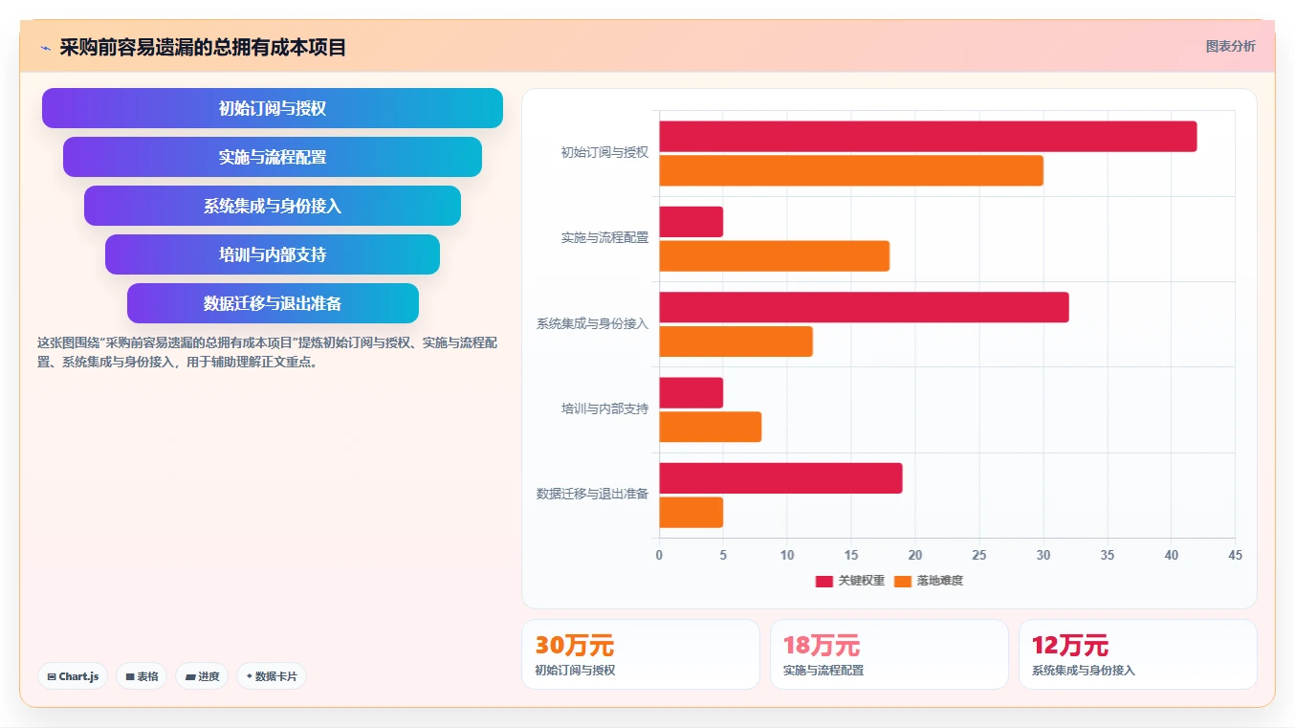Click the x-axis tick value 45
This screenshot has width=1295, height=728.
tap(1235, 555)
